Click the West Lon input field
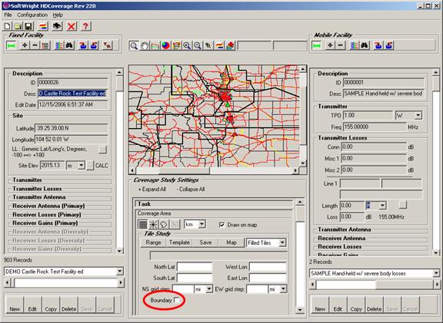 click(x=268, y=267)
